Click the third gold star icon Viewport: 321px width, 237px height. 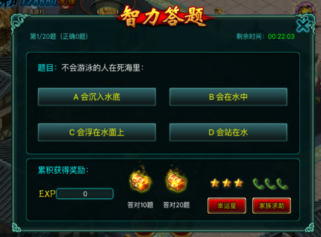[238, 183]
